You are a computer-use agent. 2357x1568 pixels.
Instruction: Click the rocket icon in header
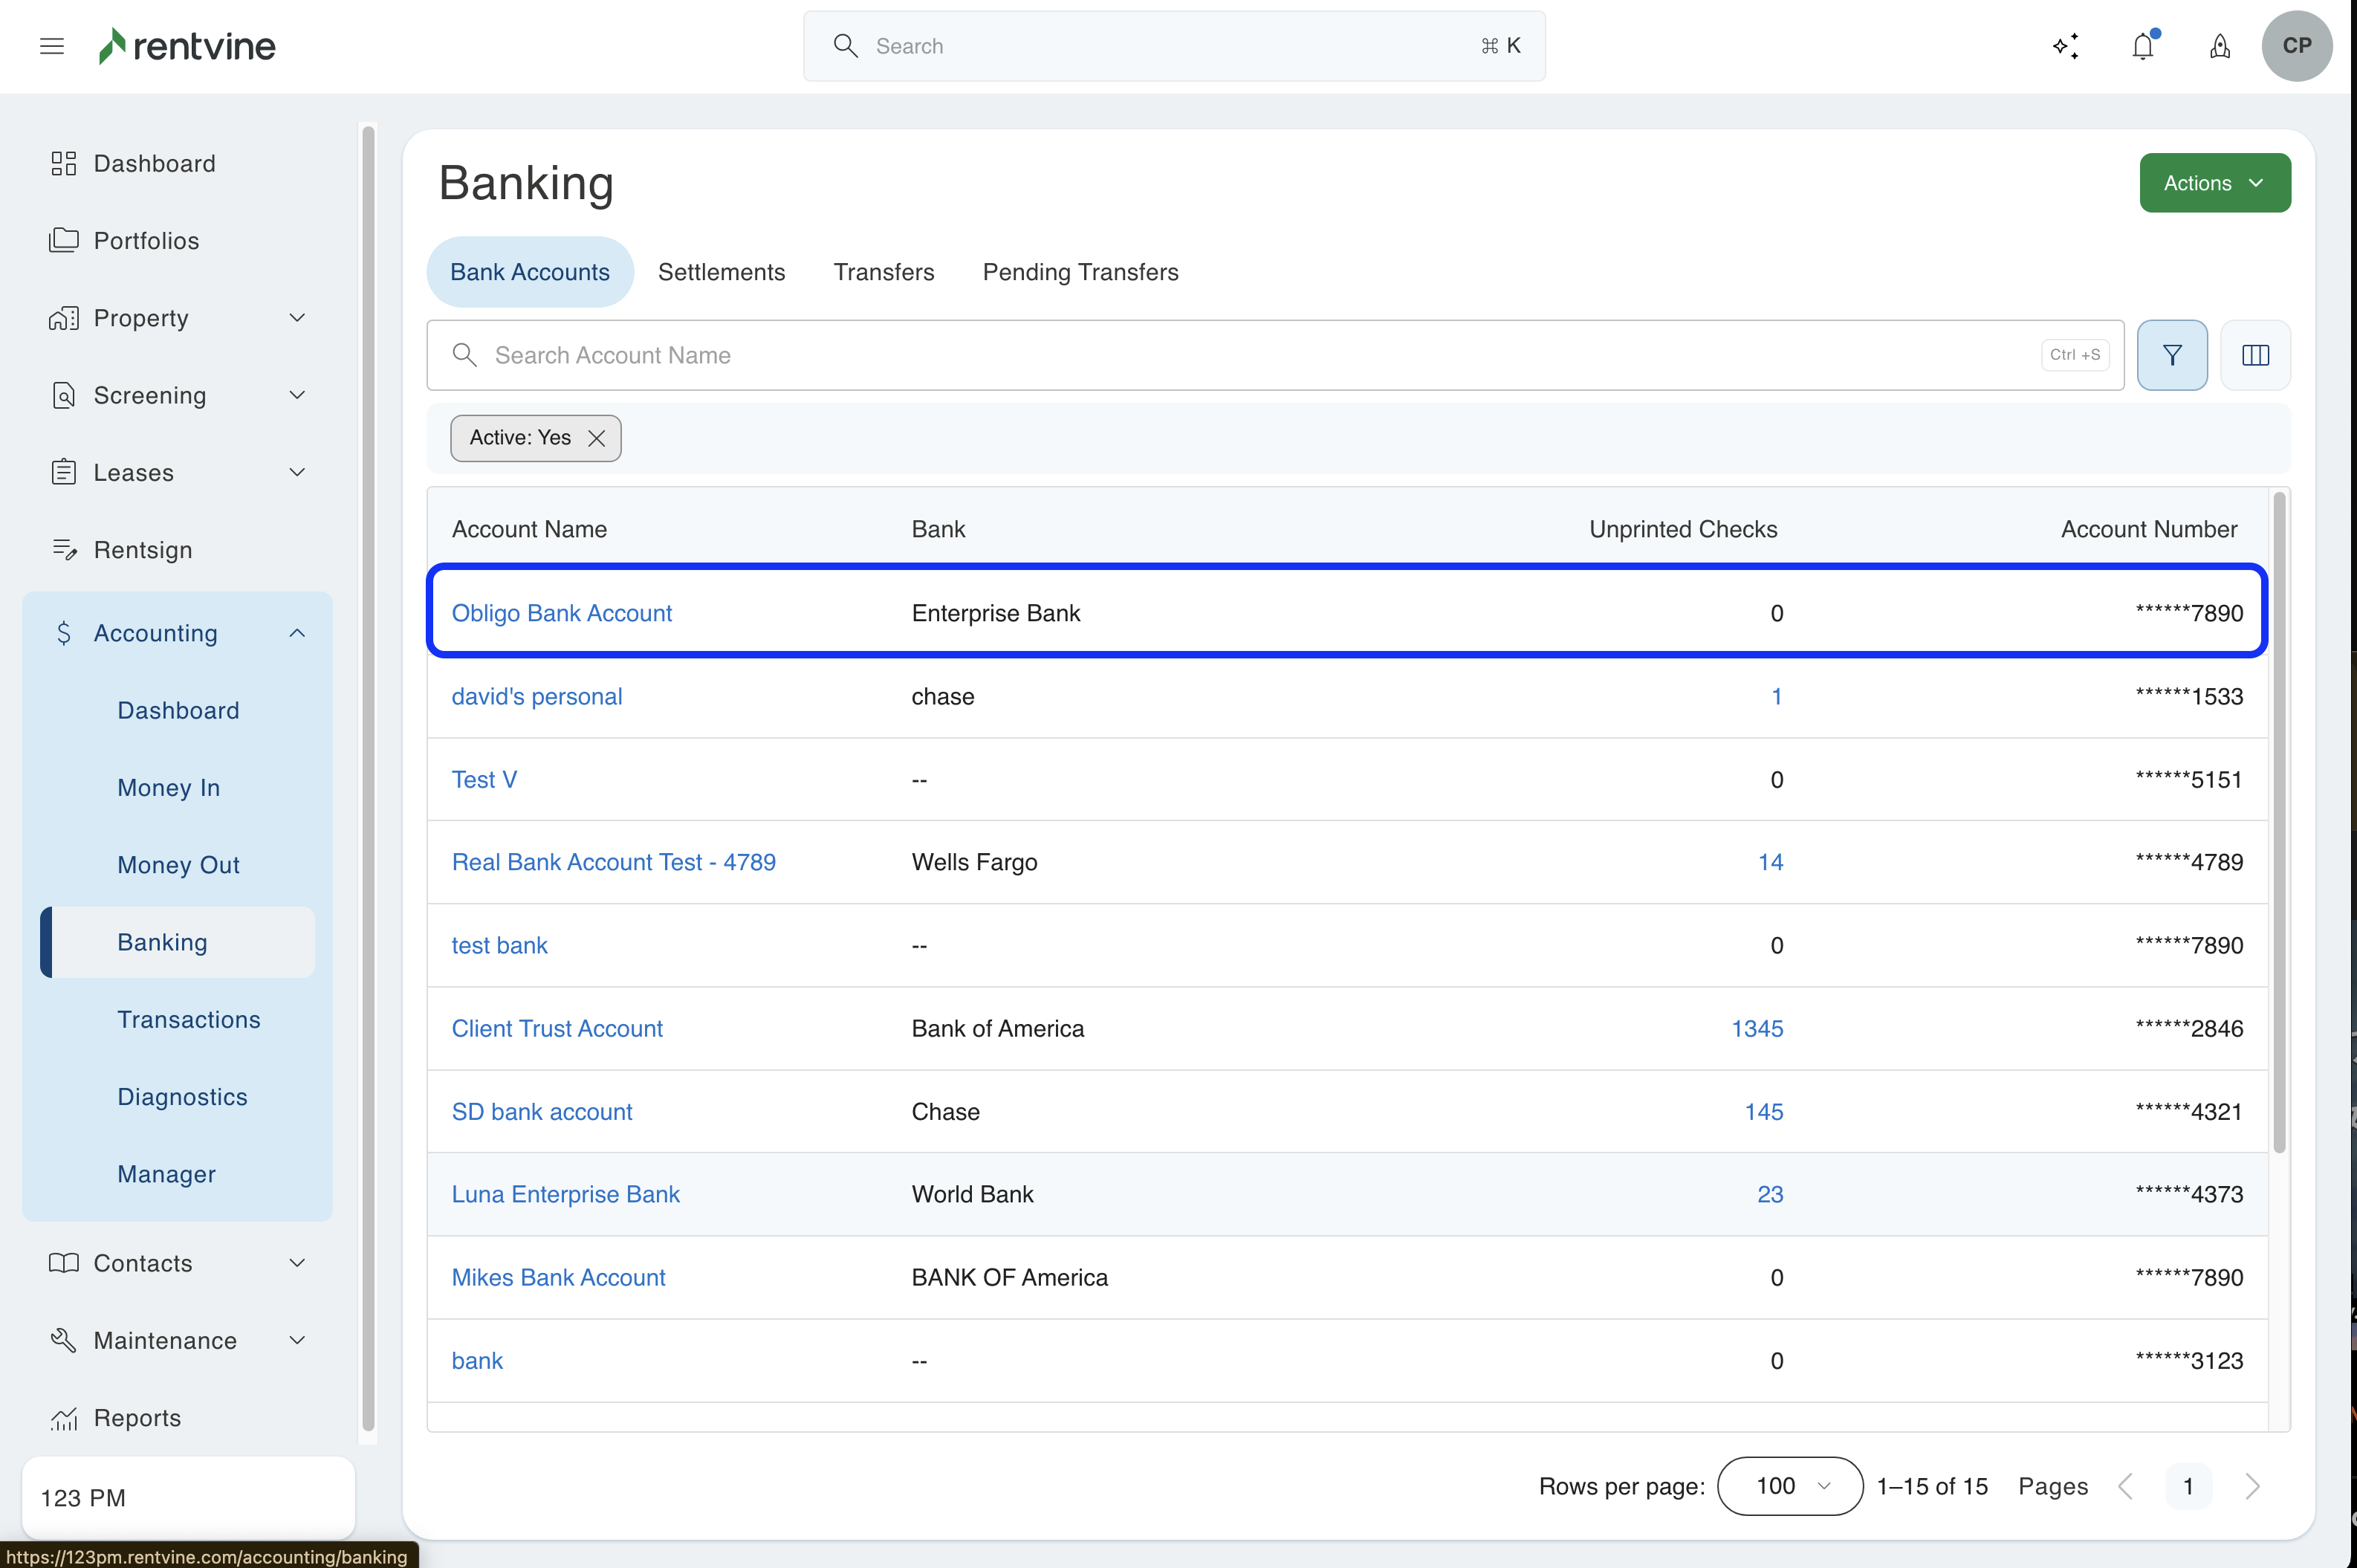coord(2219,46)
